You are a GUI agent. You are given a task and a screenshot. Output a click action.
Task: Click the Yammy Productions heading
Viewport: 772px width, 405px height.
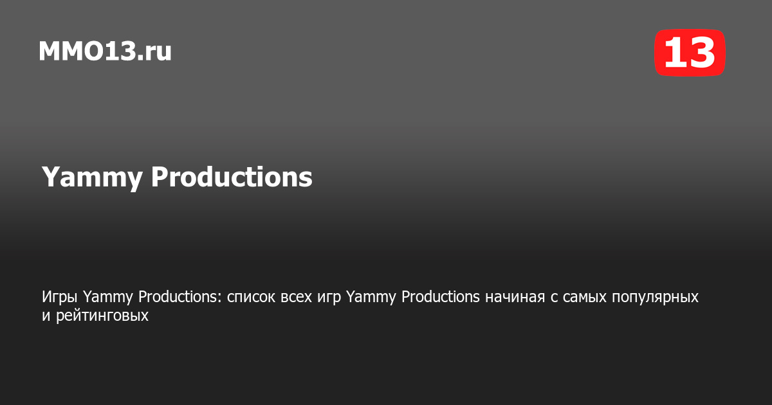click(177, 177)
